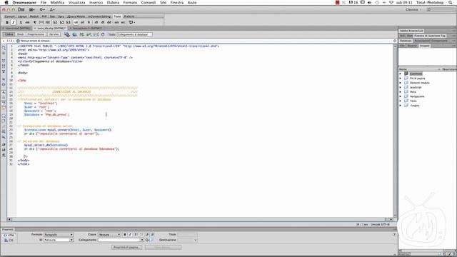
Task: Expand the Commenti snippets folder
Action: point(400,74)
